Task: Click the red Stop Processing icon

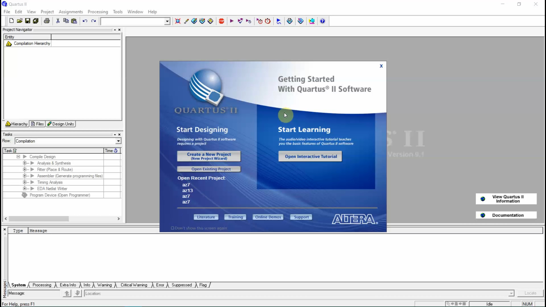Action: (x=222, y=21)
